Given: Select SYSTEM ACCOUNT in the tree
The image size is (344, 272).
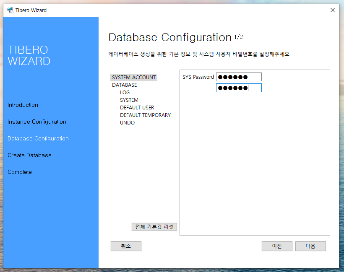Looking at the screenshot, I should coord(134,78).
